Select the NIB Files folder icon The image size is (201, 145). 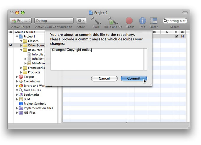(x=21, y=113)
